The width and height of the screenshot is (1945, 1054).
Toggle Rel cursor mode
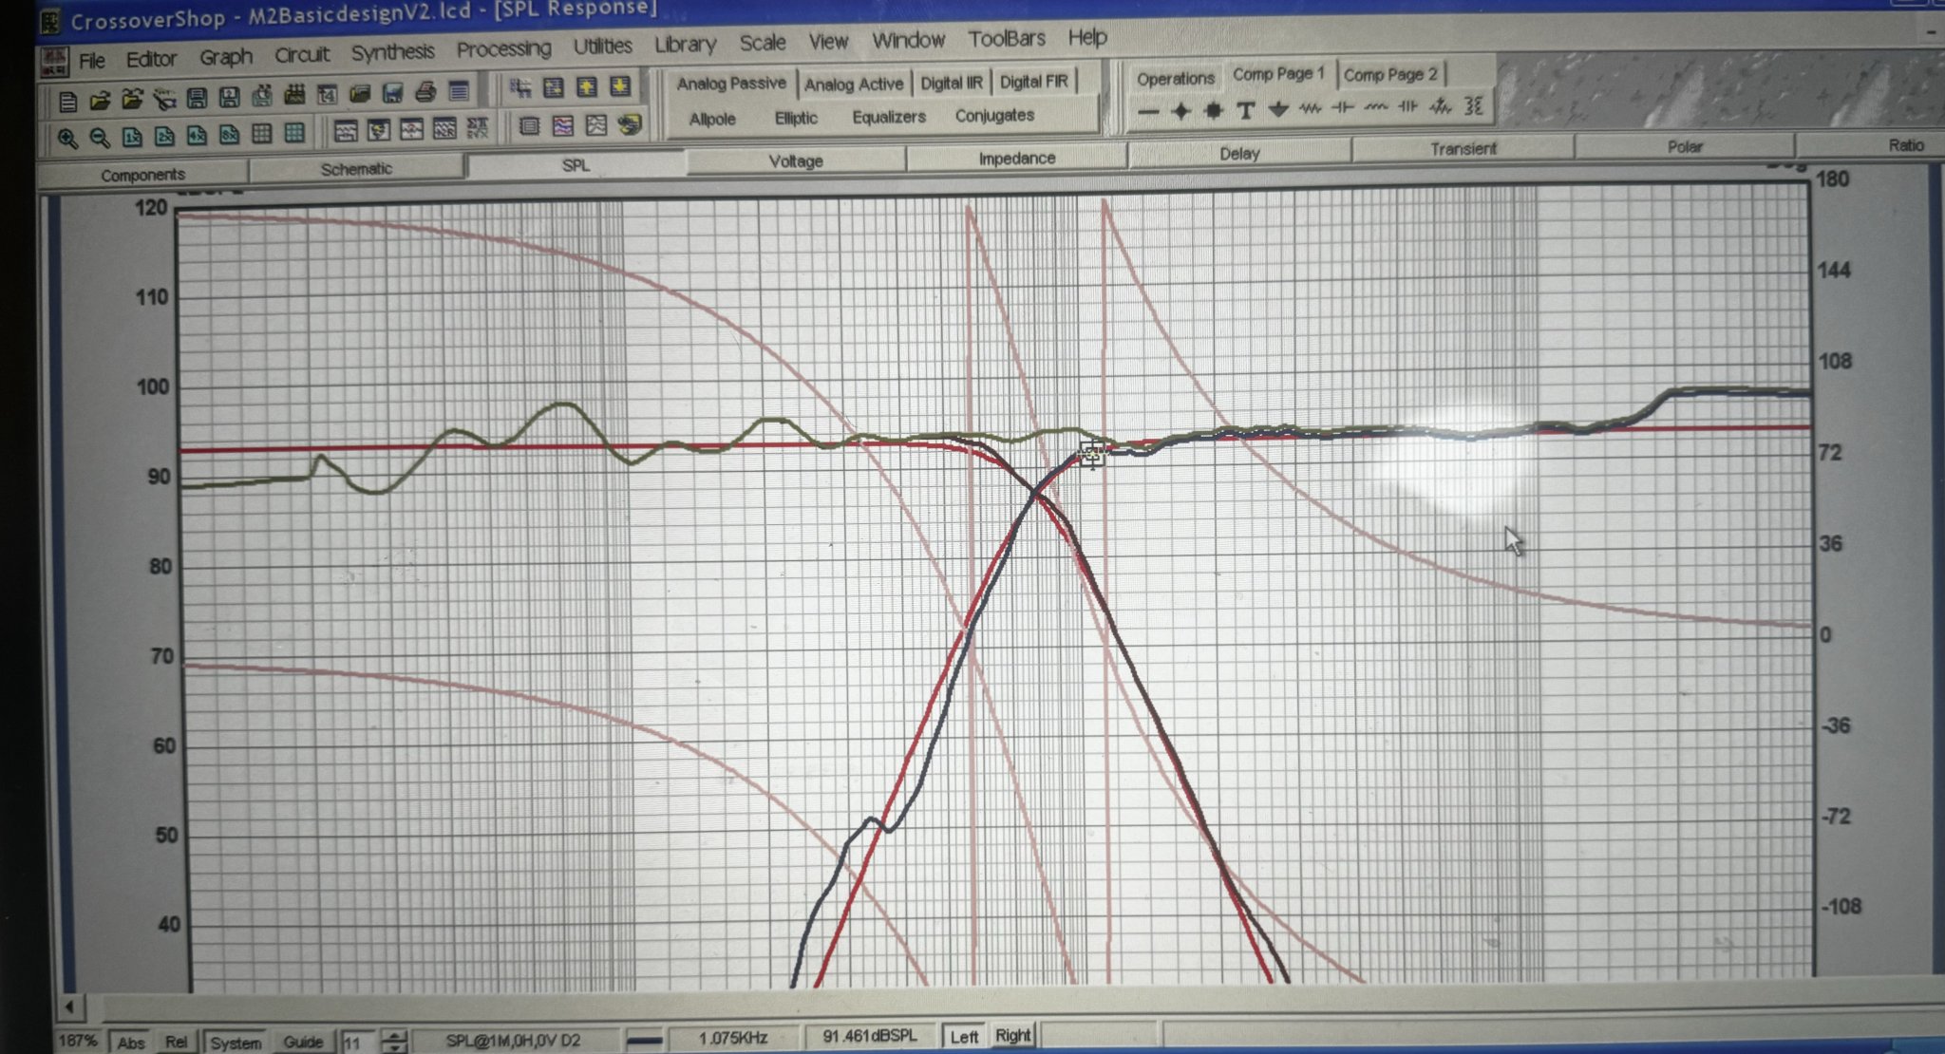click(x=176, y=1042)
